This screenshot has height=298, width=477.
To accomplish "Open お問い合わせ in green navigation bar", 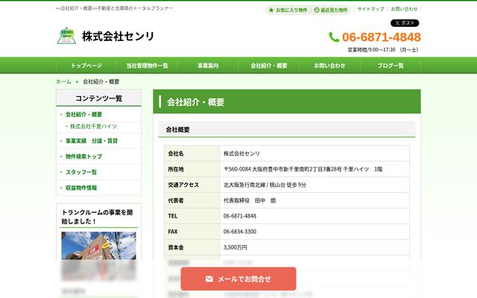I will (329, 66).
